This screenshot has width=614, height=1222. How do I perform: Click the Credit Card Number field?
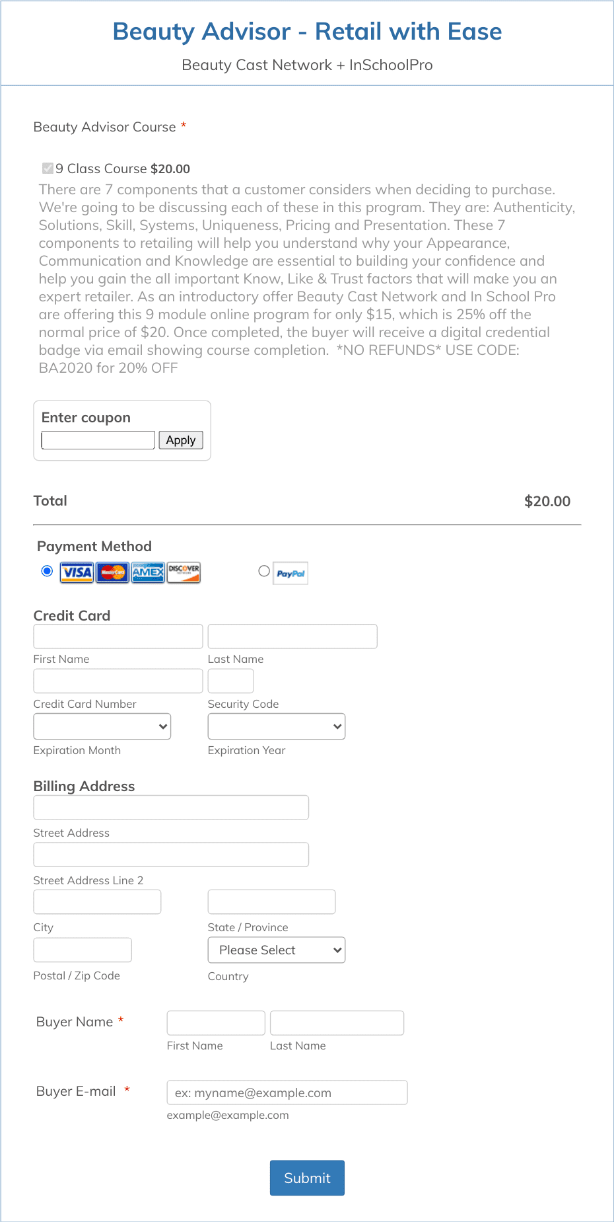click(x=118, y=681)
